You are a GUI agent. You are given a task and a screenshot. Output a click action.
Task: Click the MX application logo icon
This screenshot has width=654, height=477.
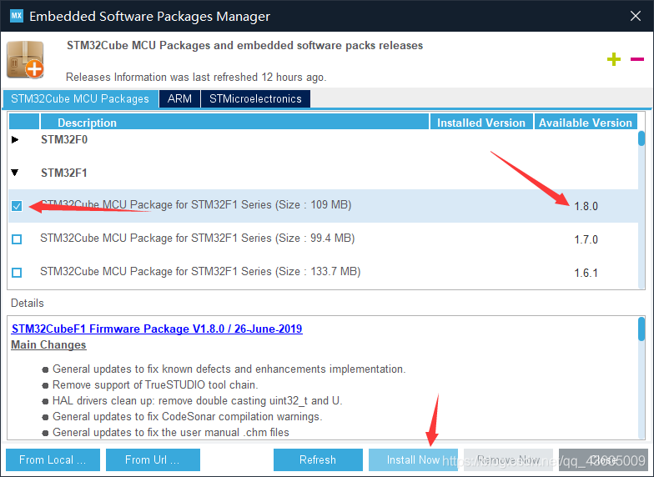click(17, 16)
